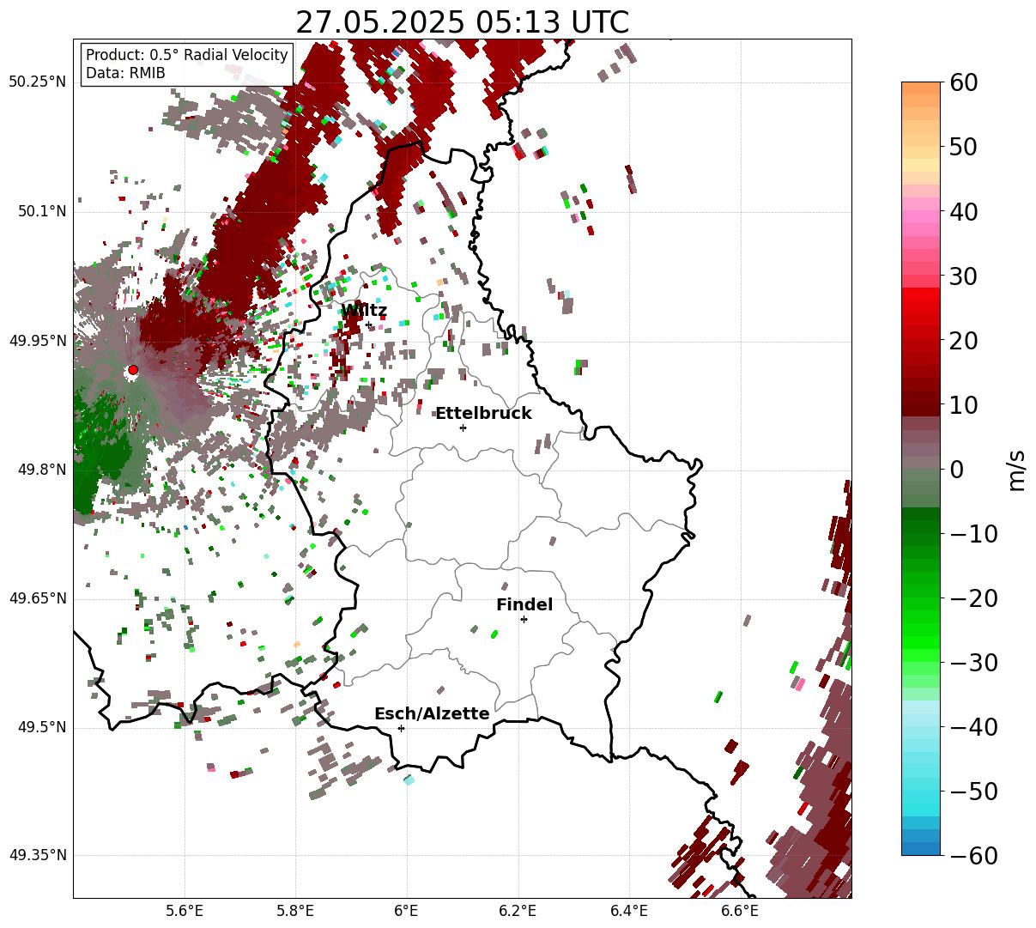Click the 50.1°N latitude label
This screenshot has height=928, width=1036.
click(x=42, y=211)
